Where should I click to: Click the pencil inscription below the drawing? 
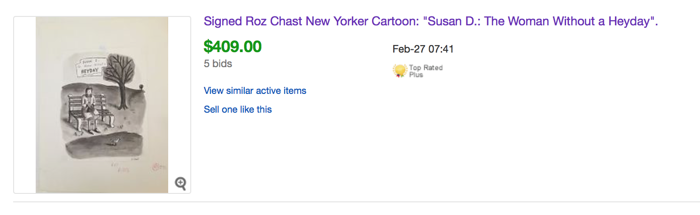[x=118, y=167]
